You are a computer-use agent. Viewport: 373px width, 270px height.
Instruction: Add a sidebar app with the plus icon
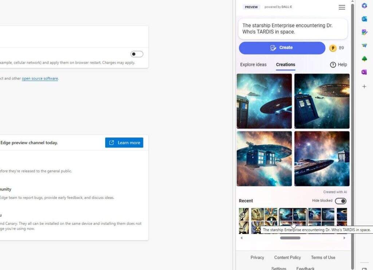[x=364, y=86]
